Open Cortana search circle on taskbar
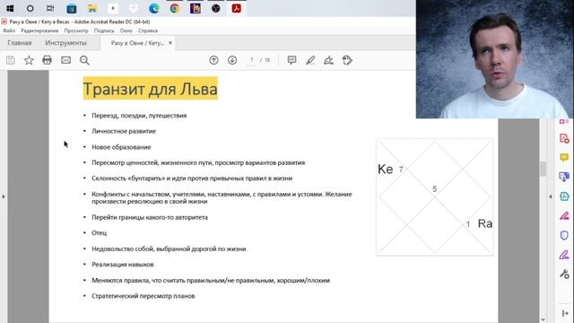Viewport: 574px width, 323px height. (x=30, y=8)
